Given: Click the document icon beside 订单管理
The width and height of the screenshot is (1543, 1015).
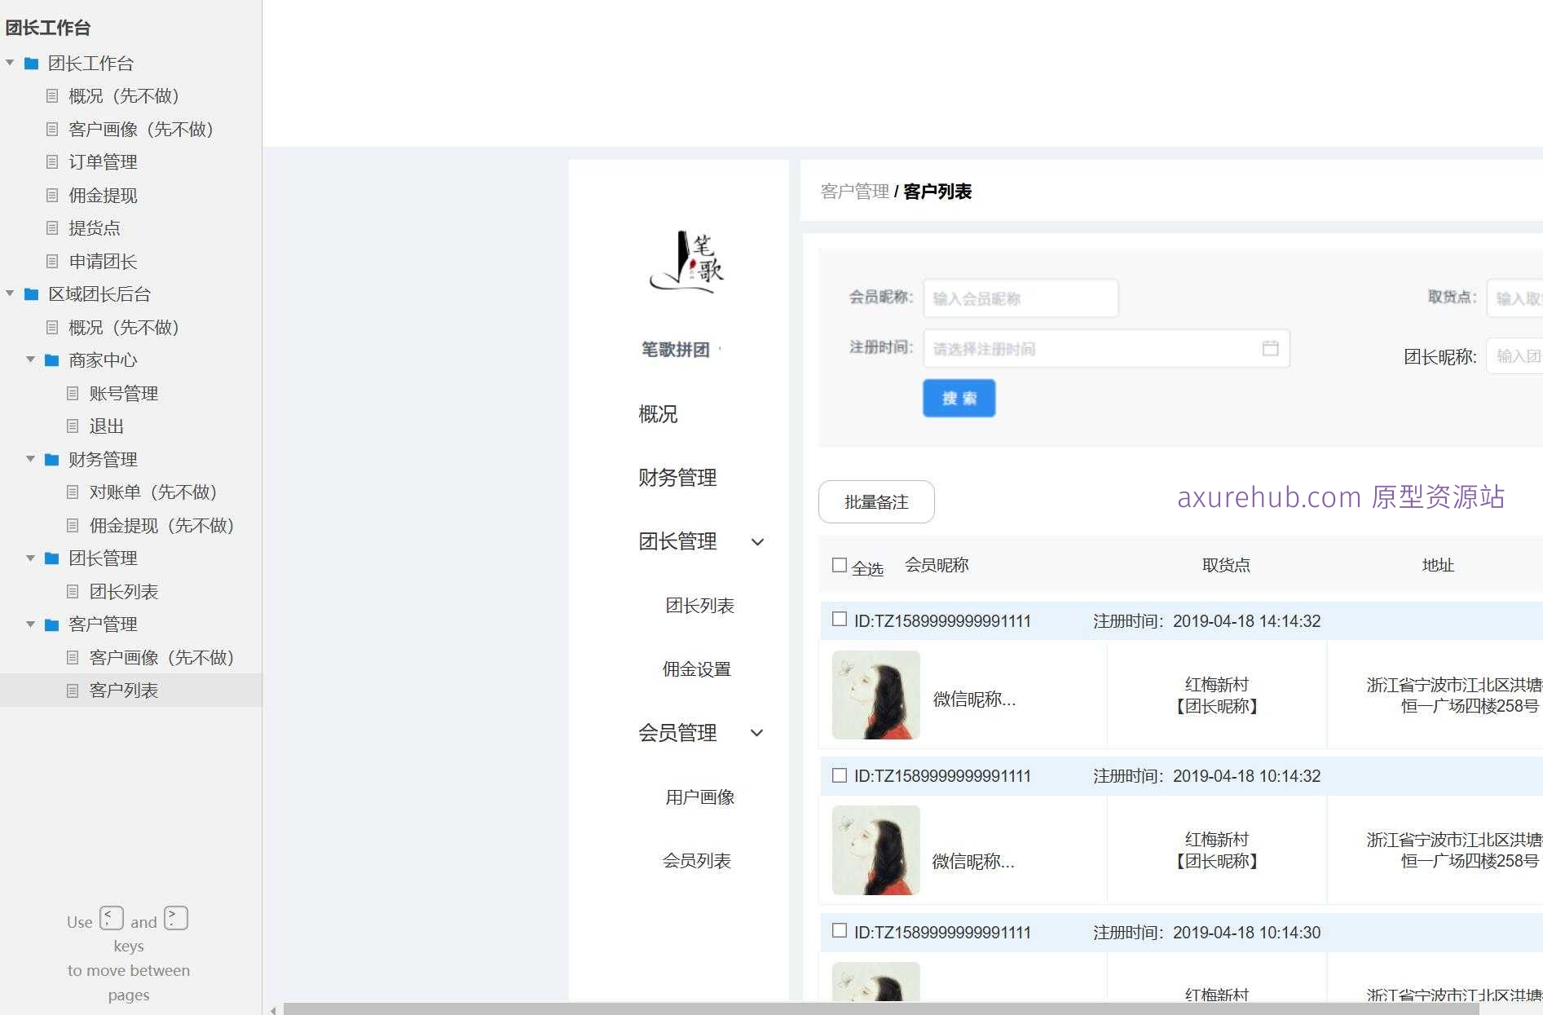Looking at the screenshot, I should (x=52, y=161).
